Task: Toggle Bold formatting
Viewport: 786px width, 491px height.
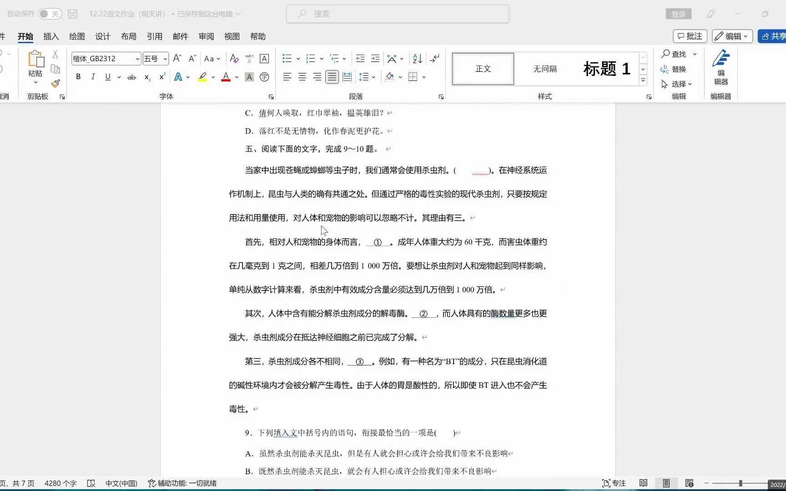Action: click(78, 77)
